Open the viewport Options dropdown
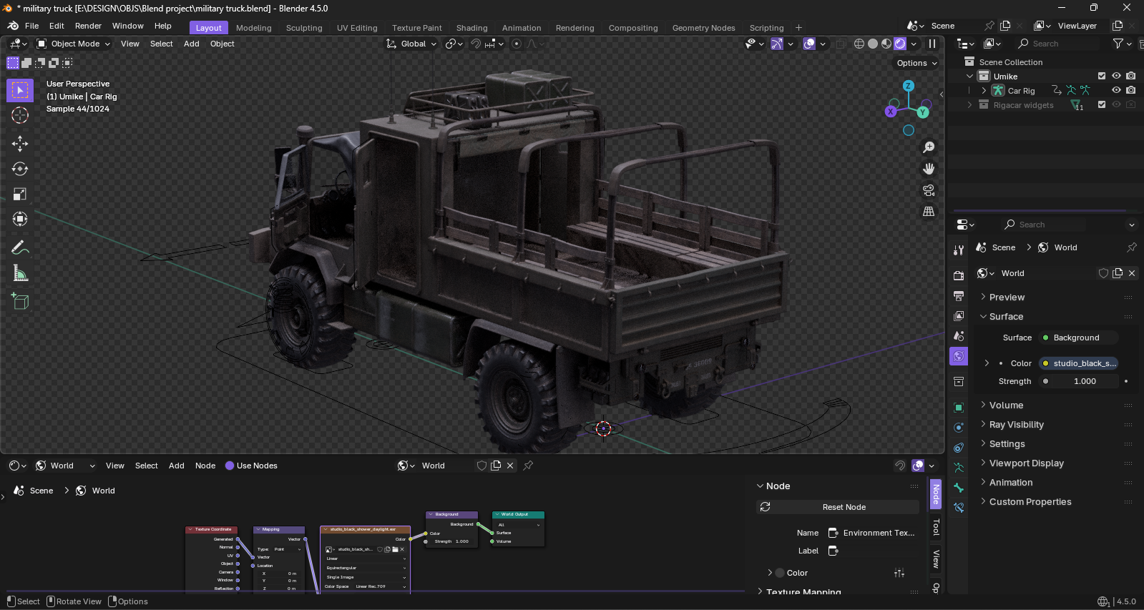 tap(916, 63)
